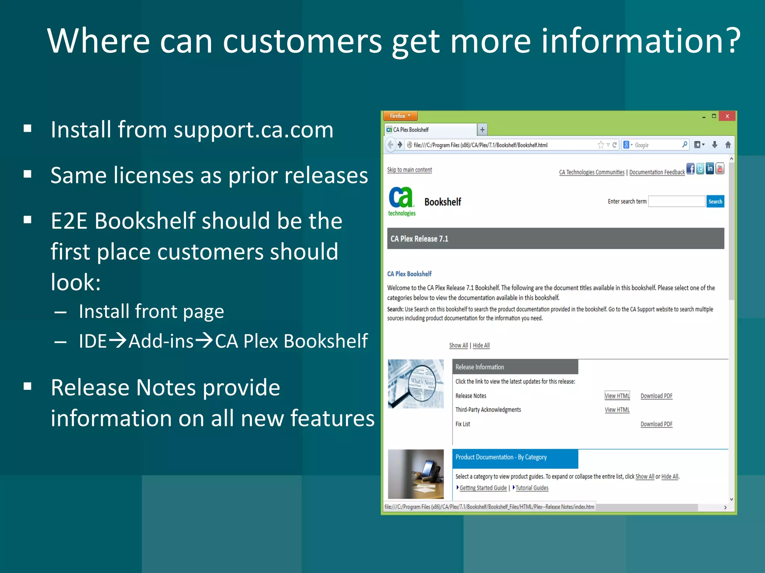Viewport: 765px width, 573px height.
Task: Go to the home page icon
Action: [728, 145]
